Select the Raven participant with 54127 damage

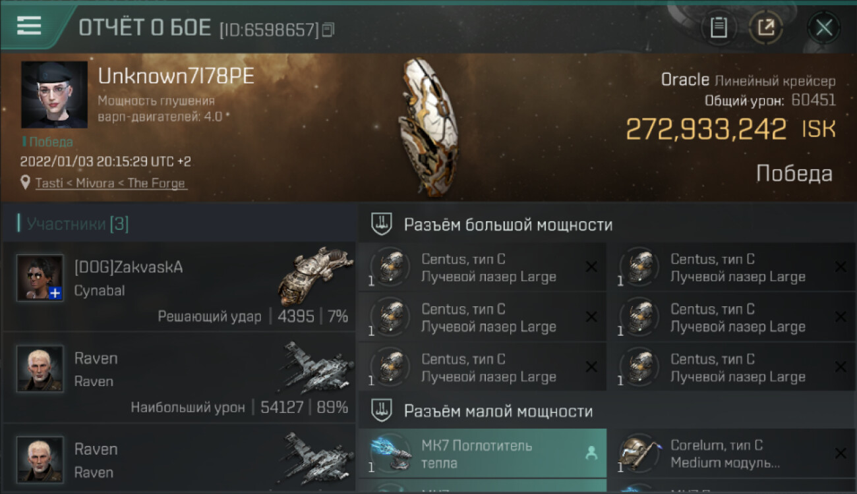point(179,378)
